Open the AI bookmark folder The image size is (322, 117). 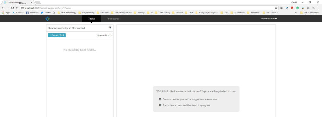pos(150,13)
